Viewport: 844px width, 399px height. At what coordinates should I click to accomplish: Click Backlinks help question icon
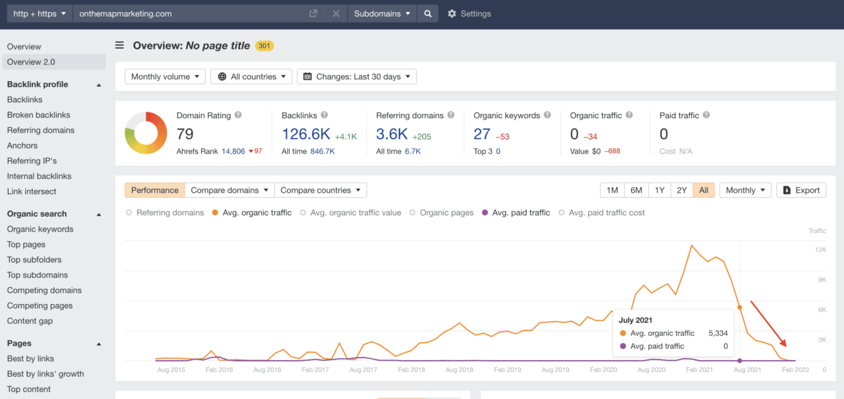[324, 115]
